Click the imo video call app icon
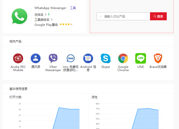Screen dimensions: 179x129 click(70, 58)
